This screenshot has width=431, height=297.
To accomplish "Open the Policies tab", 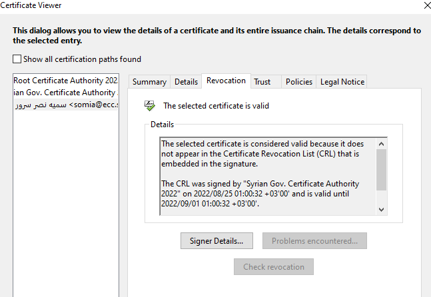I will pos(298,82).
